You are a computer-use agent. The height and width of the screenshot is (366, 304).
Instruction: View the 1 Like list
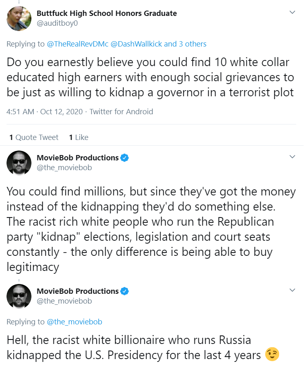tap(79, 137)
